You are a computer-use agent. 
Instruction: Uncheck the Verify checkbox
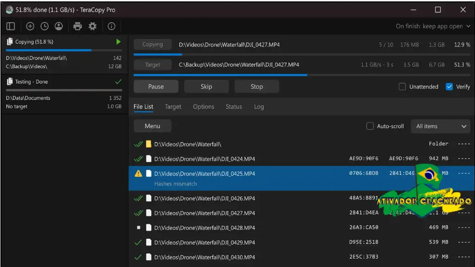point(449,87)
